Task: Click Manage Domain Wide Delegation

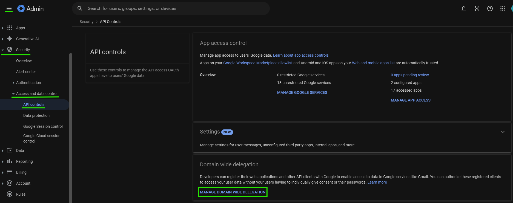Action: (233, 192)
